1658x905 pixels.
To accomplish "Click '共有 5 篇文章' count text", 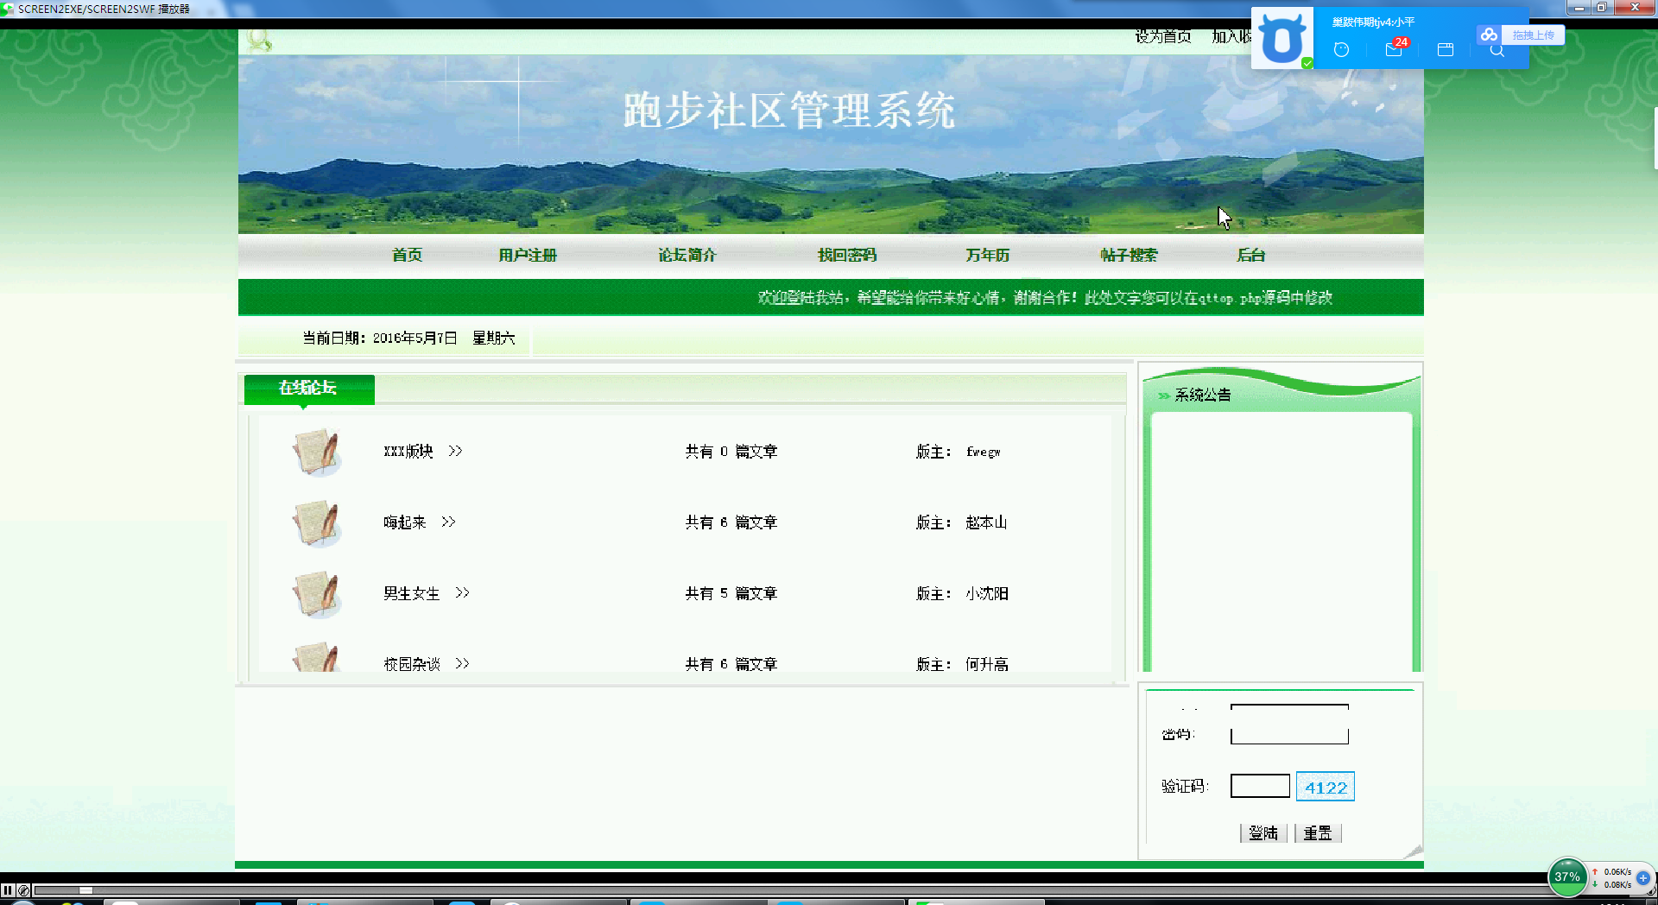I will (x=731, y=593).
